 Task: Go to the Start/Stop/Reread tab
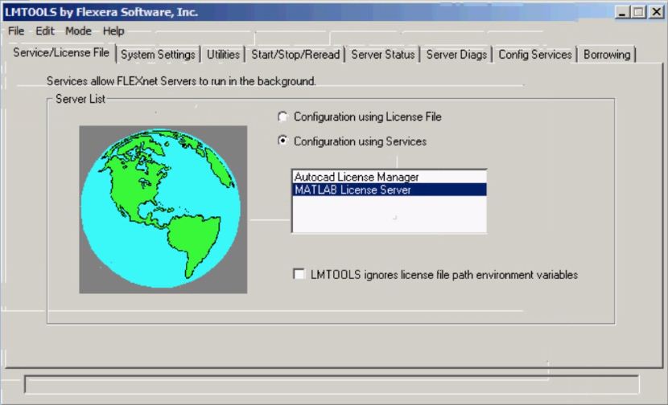click(295, 55)
